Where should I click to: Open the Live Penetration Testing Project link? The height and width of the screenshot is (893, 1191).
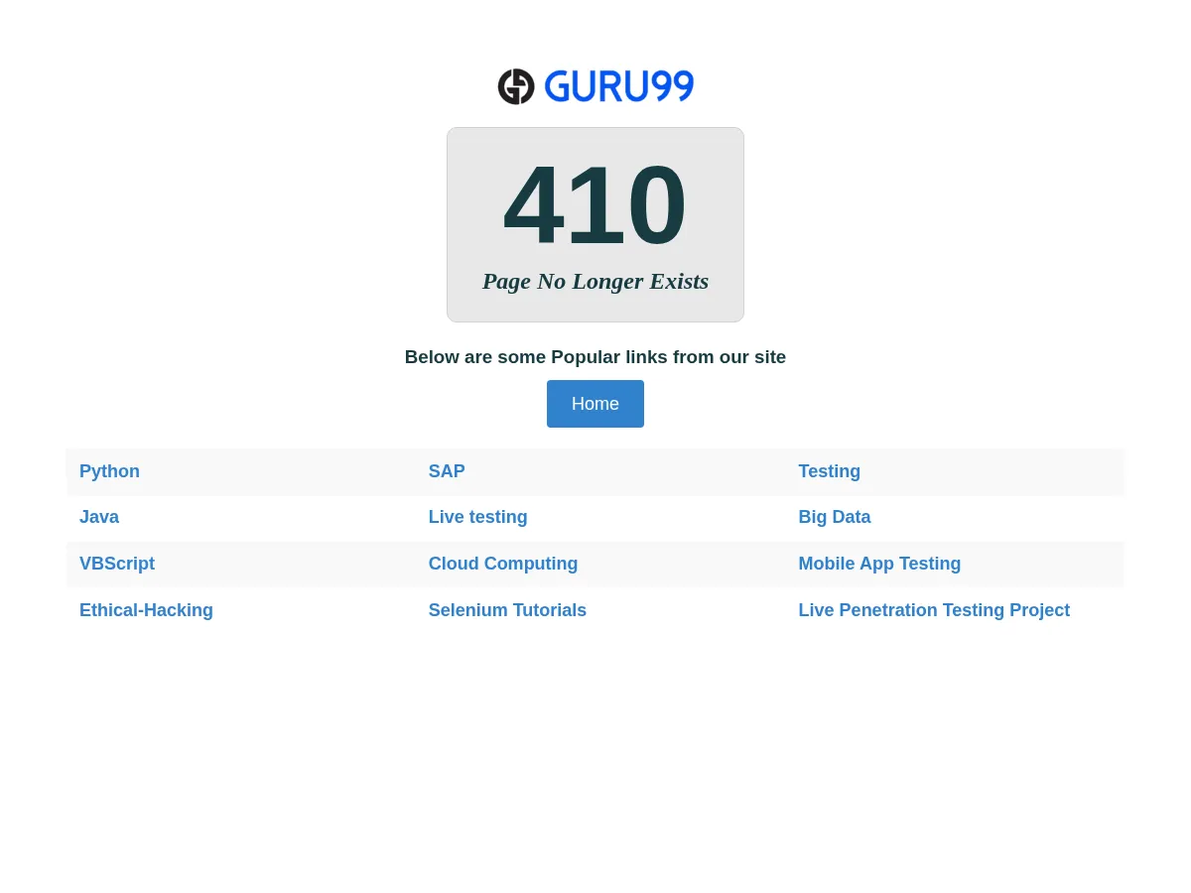(x=934, y=610)
